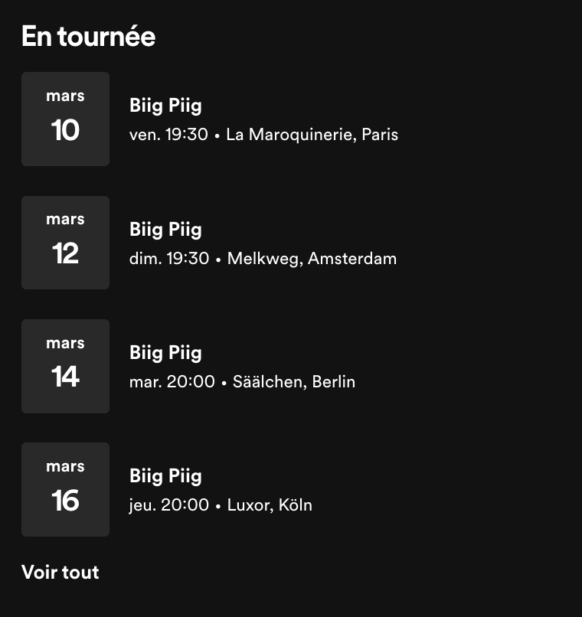
Task: Click the En tournée heading
Action: 88,36
